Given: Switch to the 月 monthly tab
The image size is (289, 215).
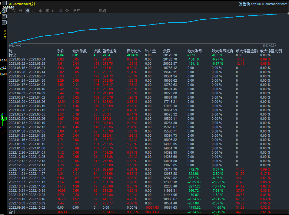Looking at the screenshot, I should (x=34, y=11).
